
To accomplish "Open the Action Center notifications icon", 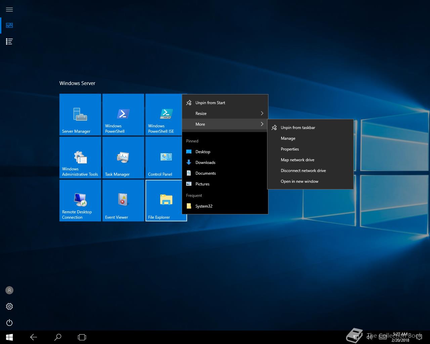I will coord(419,337).
